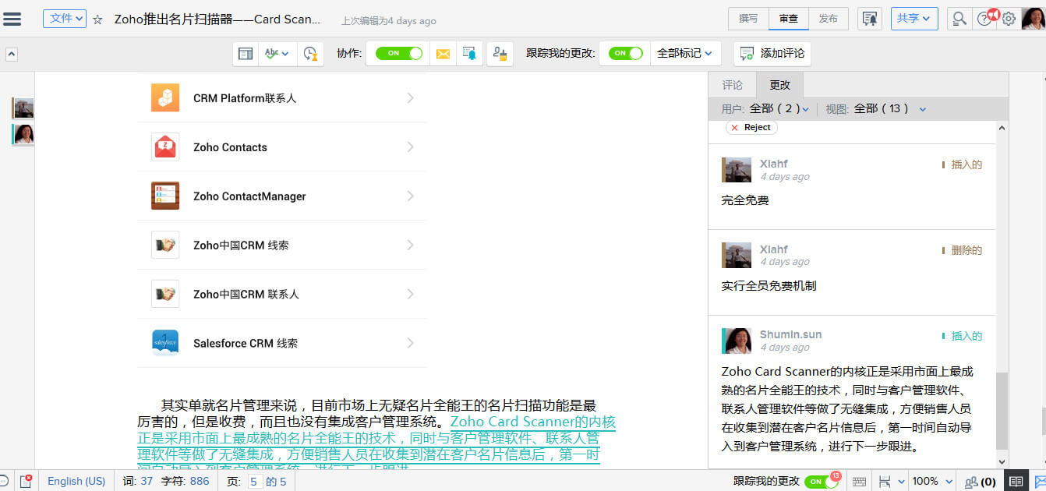
Task: Click the lock user permissions icon
Action: click(x=500, y=54)
